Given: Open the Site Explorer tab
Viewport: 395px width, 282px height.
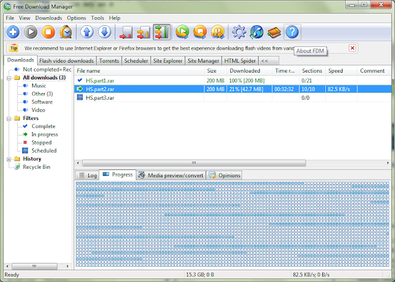Looking at the screenshot, I should pos(168,61).
